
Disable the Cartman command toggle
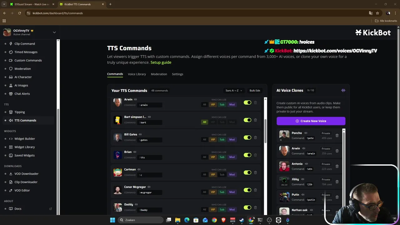pyautogui.click(x=247, y=172)
